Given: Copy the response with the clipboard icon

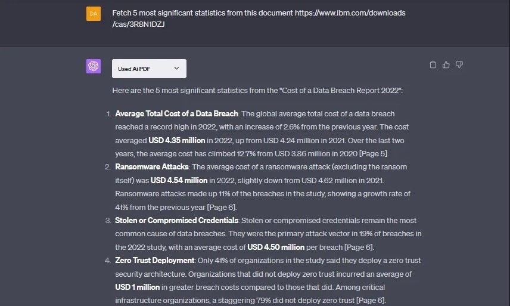Looking at the screenshot, I should pyautogui.click(x=433, y=65).
